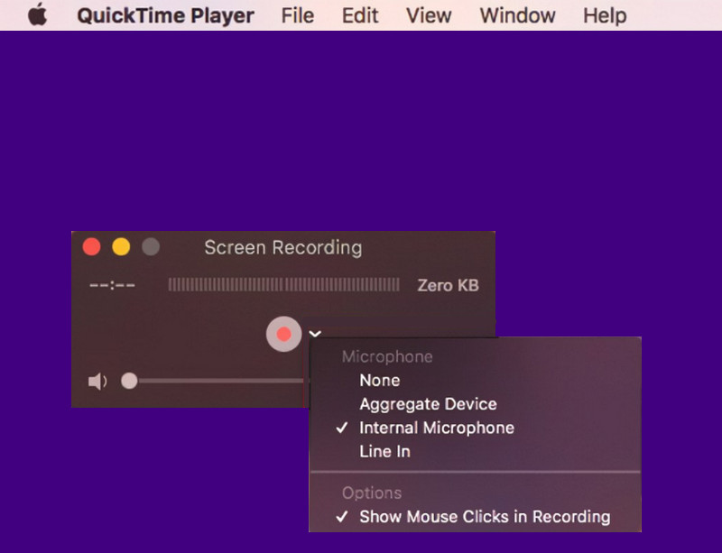Open the Window menu
The image size is (722, 553).
coord(517,15)
